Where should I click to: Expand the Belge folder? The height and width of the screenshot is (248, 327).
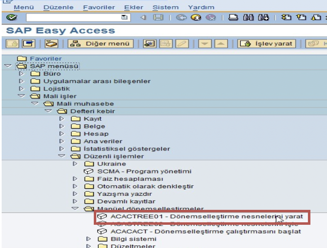[x=61, y=126]
